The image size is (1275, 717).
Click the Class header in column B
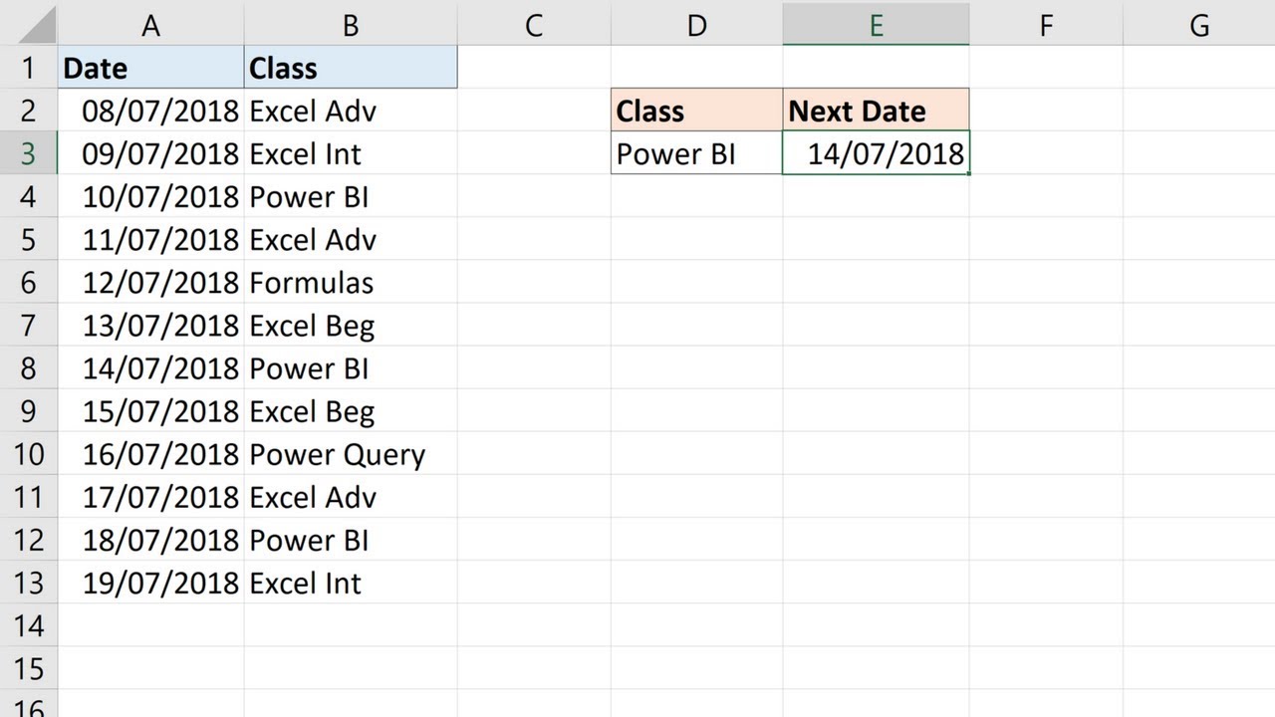coord(351,68)
